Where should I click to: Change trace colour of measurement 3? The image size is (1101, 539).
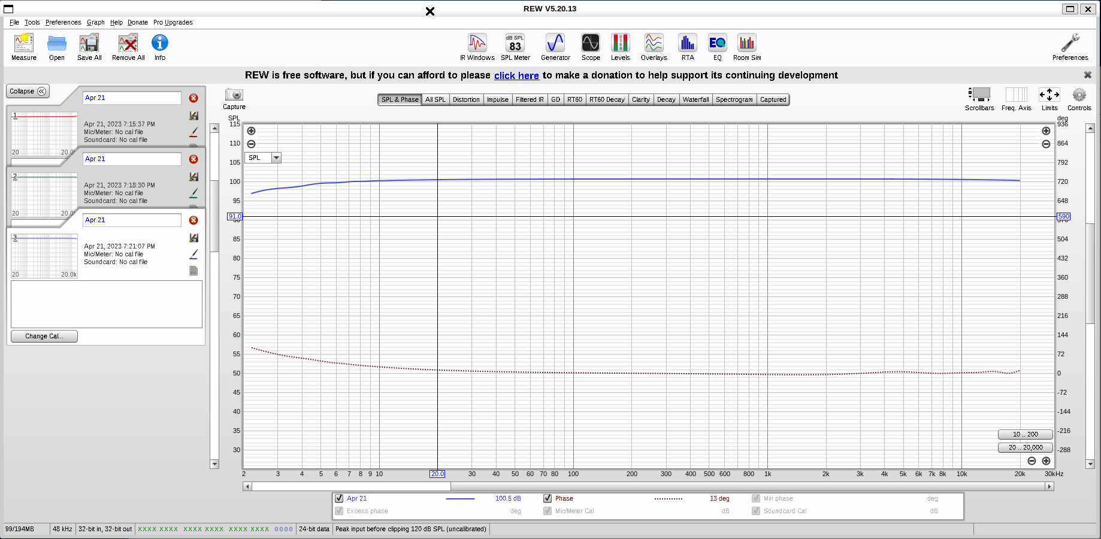coord(193,255)
